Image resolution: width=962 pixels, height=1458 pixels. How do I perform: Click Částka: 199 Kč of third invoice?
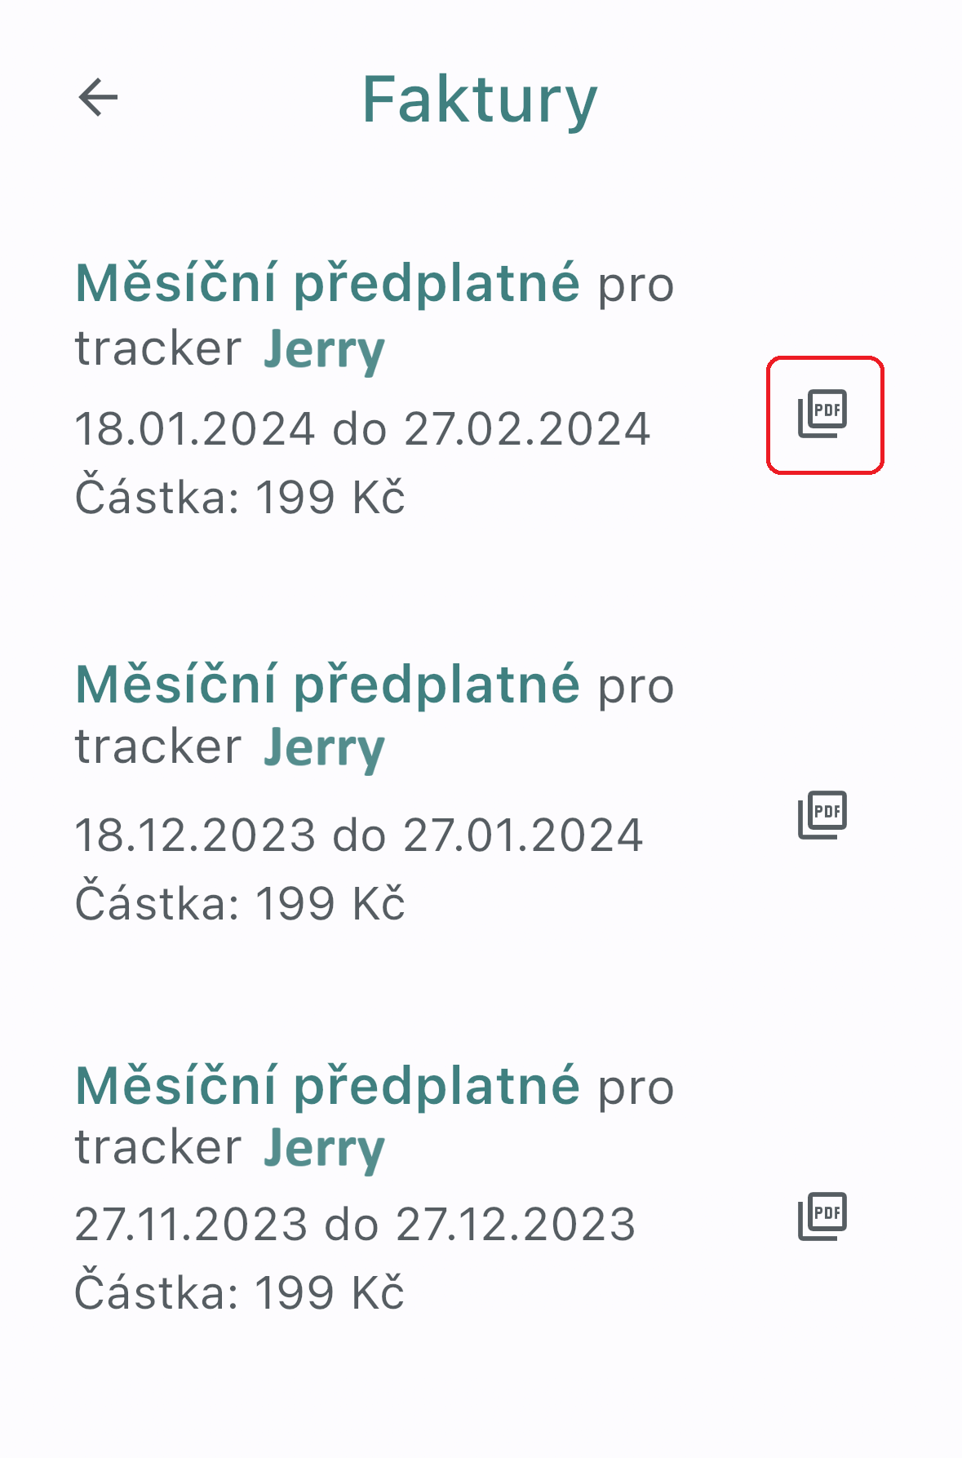coord(240,1292)
